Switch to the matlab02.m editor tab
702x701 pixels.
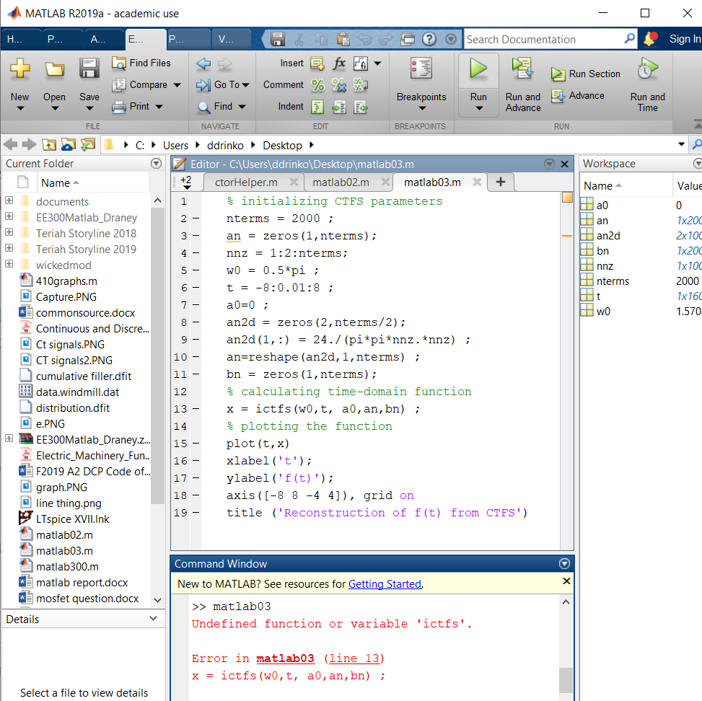point(341,182)
